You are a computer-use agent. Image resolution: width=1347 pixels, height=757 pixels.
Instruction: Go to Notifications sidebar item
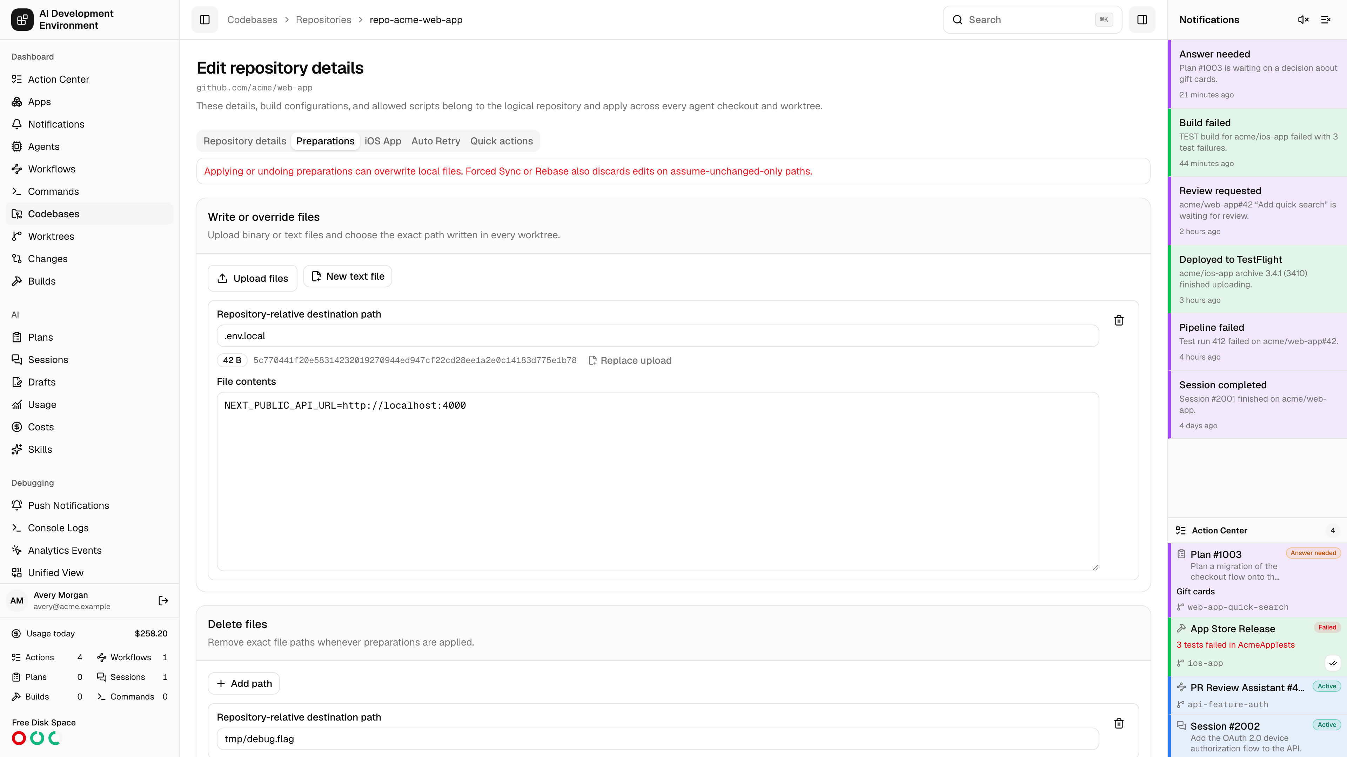89,124
